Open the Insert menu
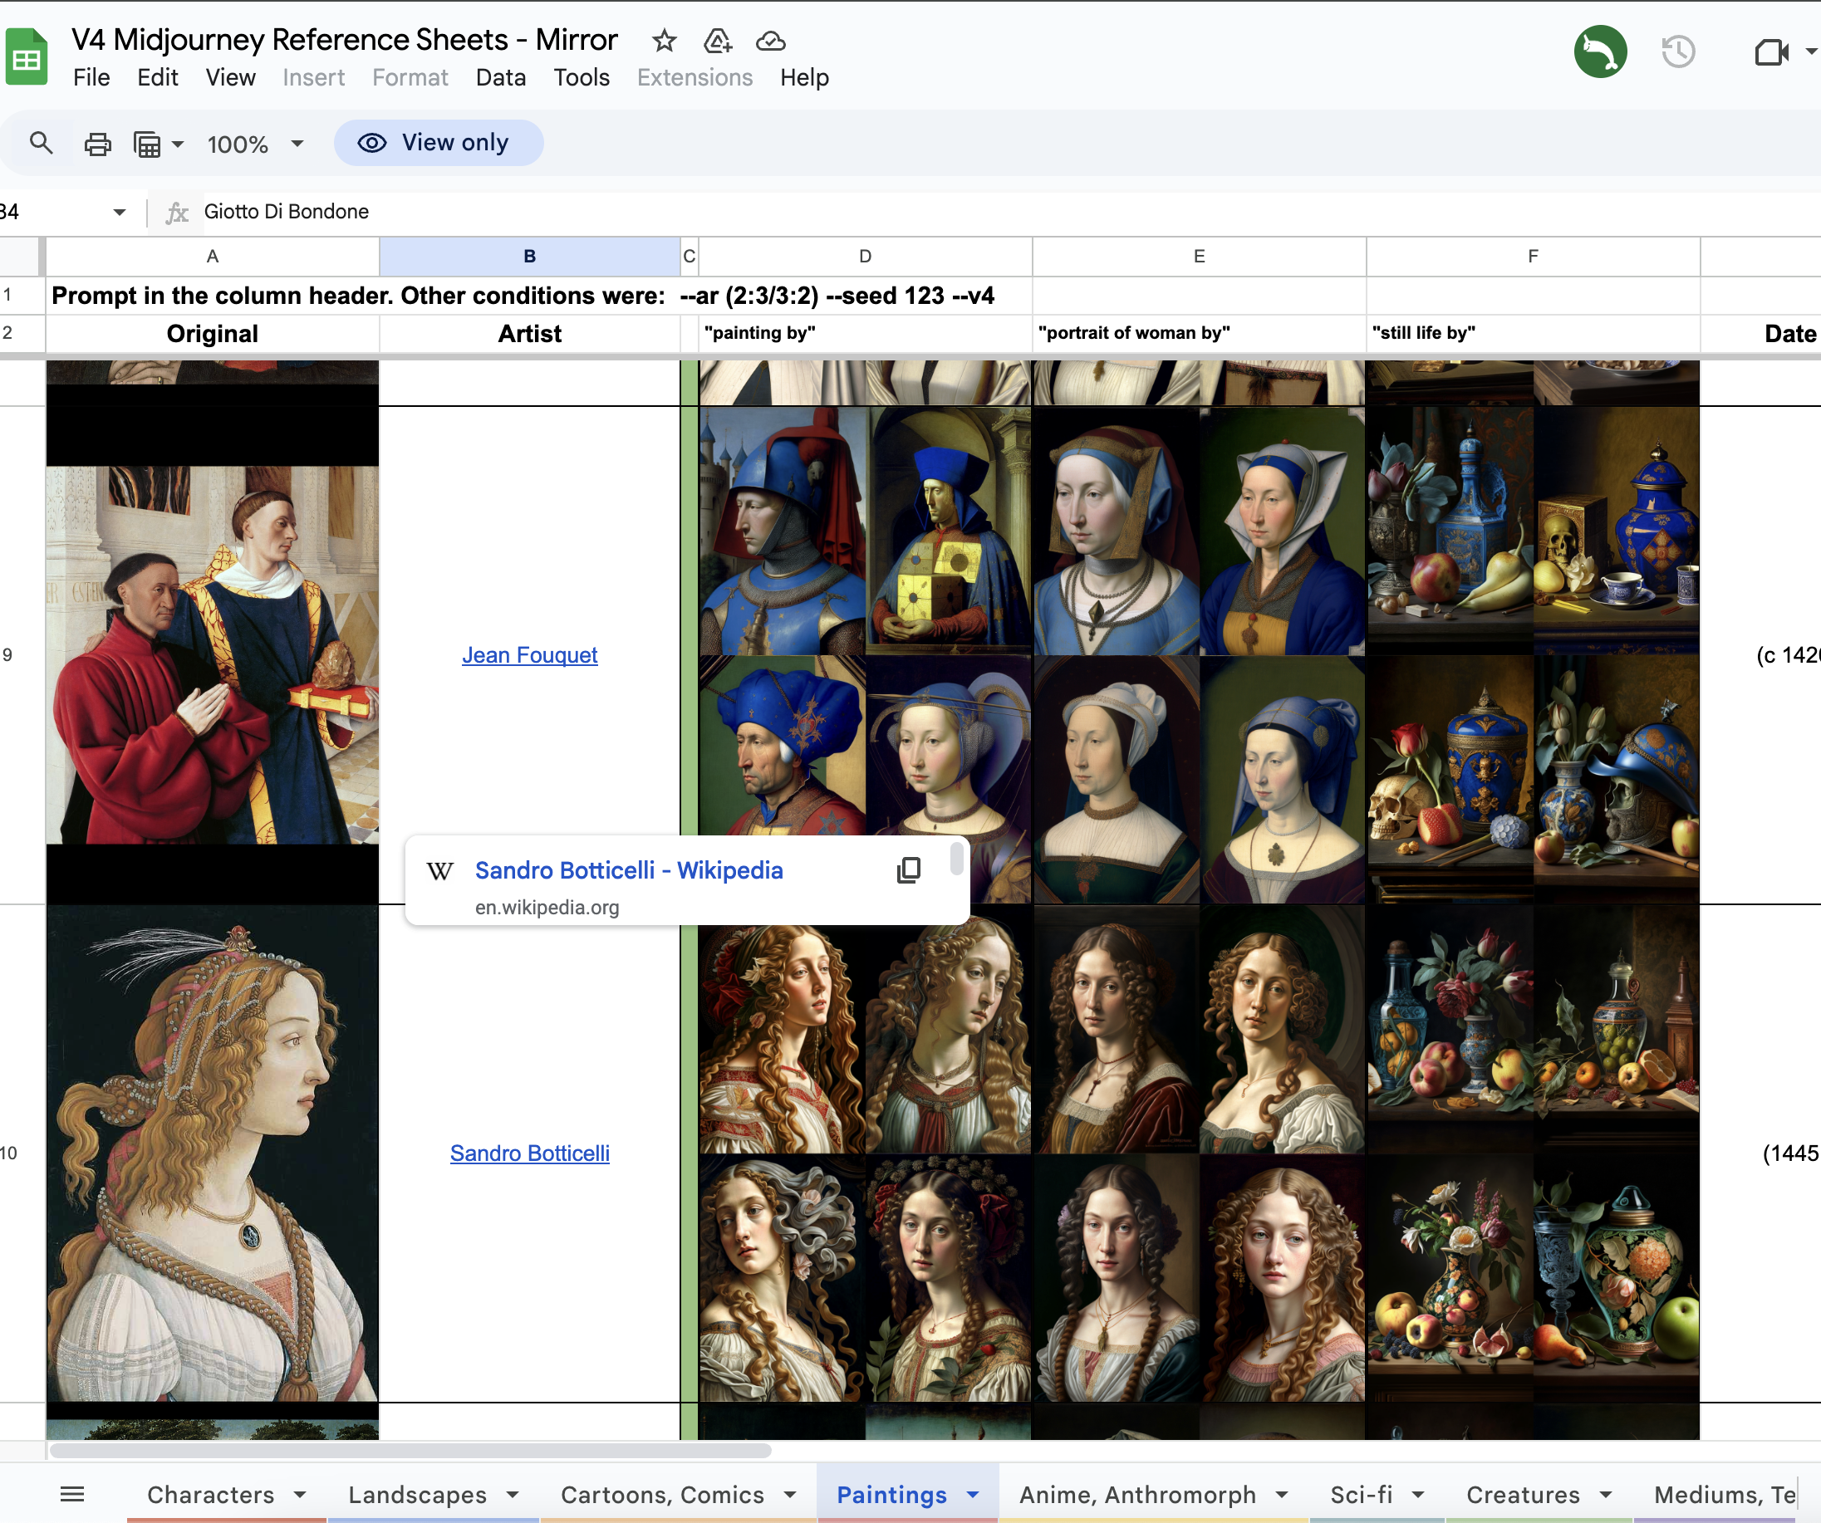The image size is (1821, 1523). [x=314, y=78]
